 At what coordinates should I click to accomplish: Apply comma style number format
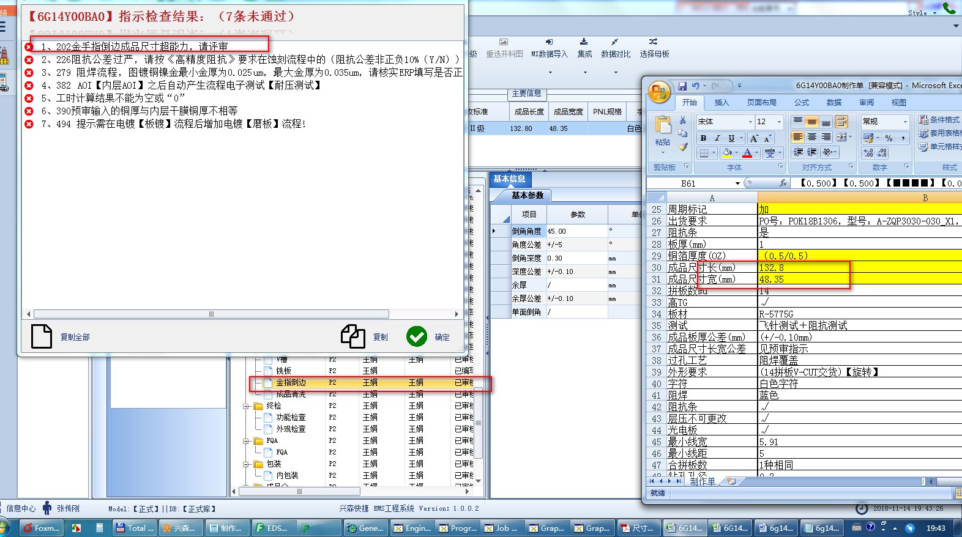click(903, 138)
